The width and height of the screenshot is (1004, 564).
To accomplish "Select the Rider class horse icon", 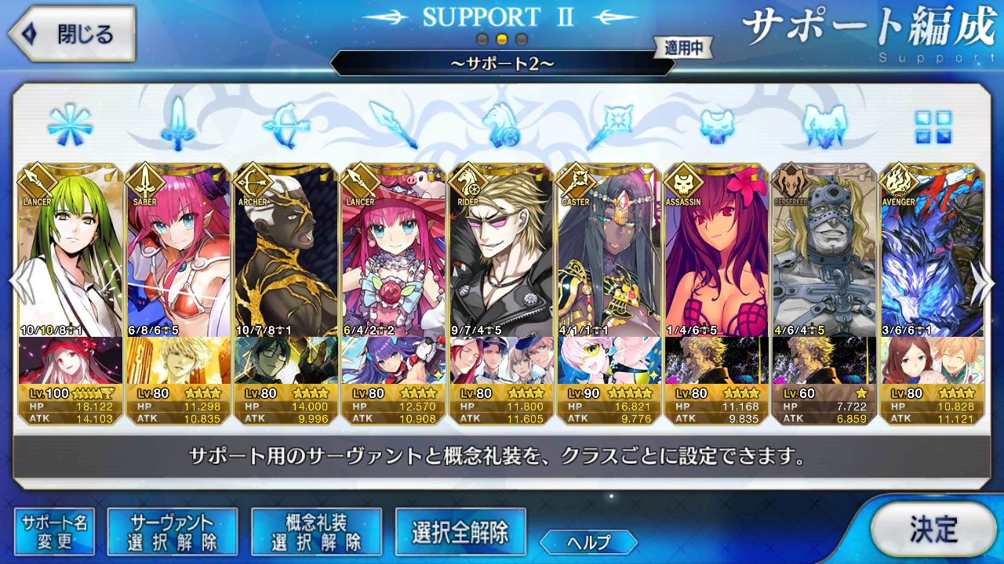I will [x=501, y=125].
